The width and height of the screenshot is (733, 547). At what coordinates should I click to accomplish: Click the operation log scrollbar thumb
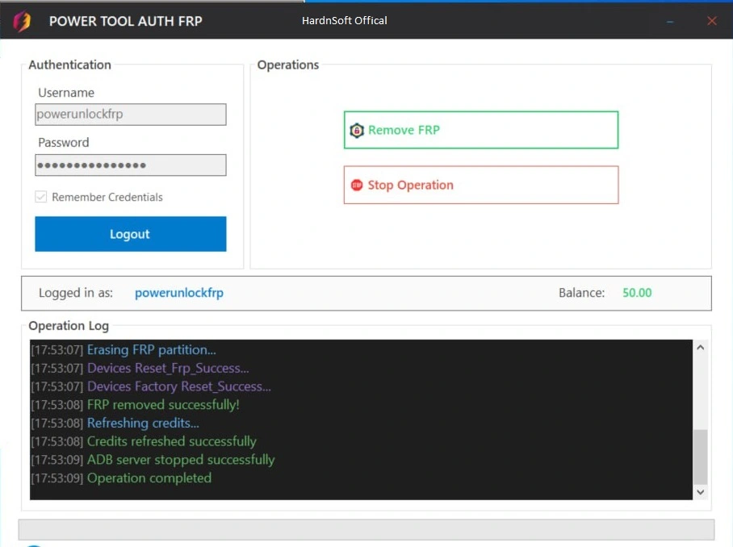pyautogui.click(x=700, y=456)
